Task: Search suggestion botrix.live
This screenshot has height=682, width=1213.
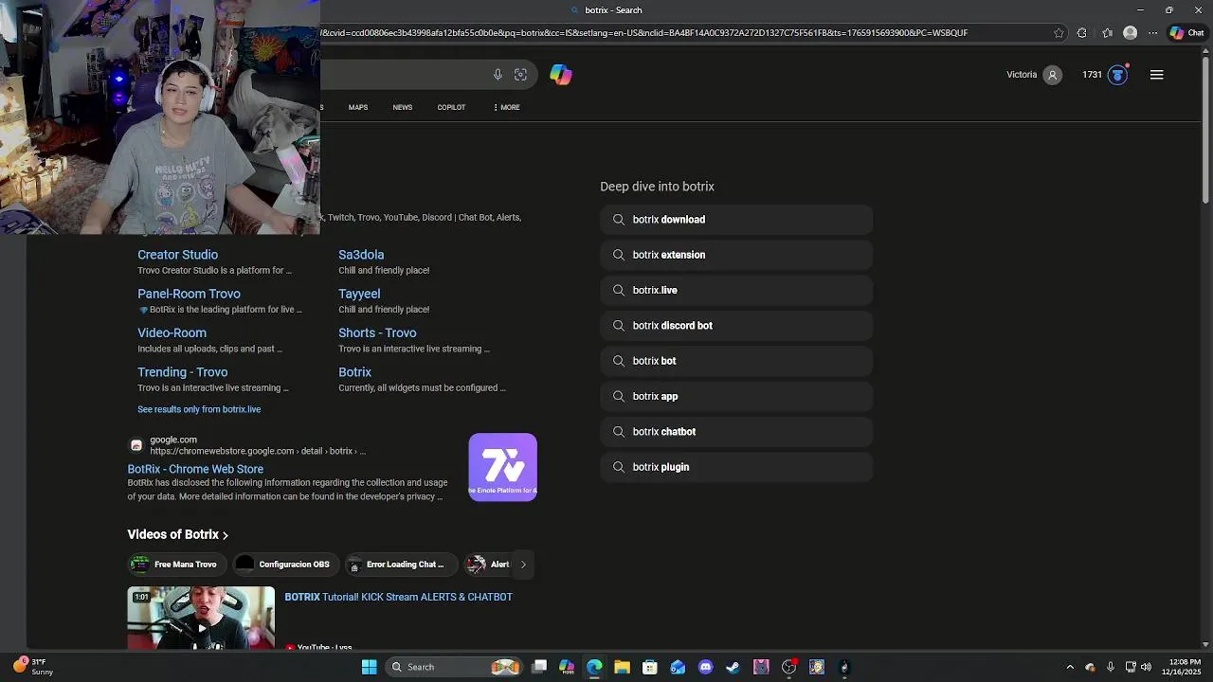Action: pos(736,290)
